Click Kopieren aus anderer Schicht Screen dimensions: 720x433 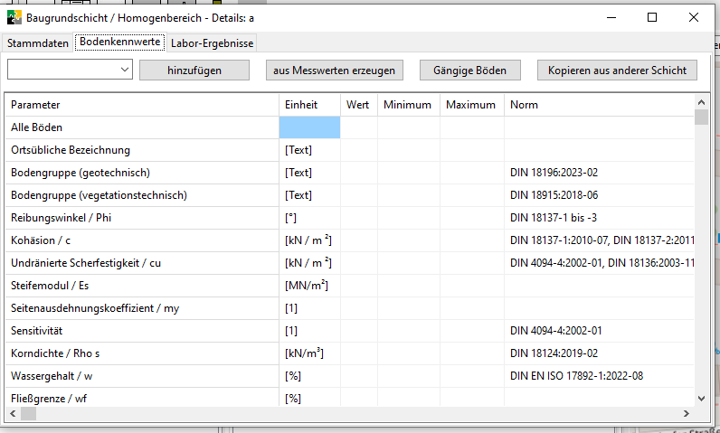(617, 70)
